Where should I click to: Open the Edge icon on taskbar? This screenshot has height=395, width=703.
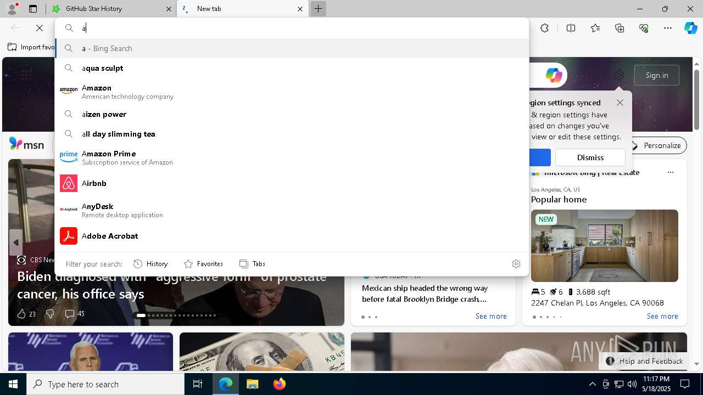click(x=226, y=384)
